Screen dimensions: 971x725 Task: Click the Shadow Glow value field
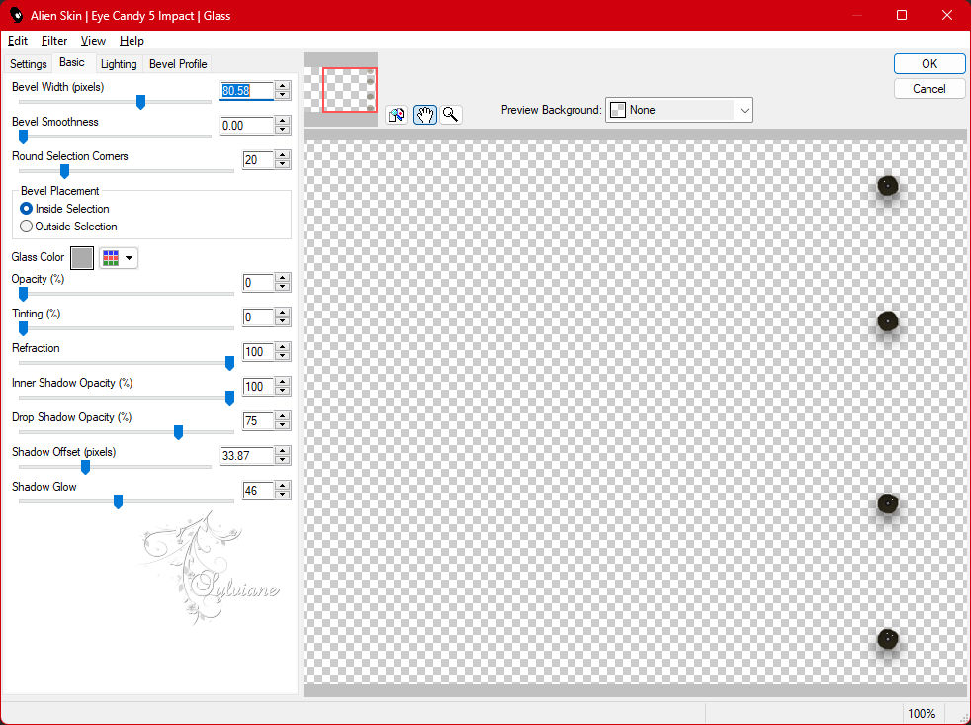click(258, 491)
